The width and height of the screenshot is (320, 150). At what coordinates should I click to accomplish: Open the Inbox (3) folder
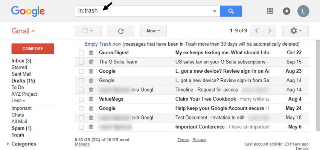[x=21, y=61]
